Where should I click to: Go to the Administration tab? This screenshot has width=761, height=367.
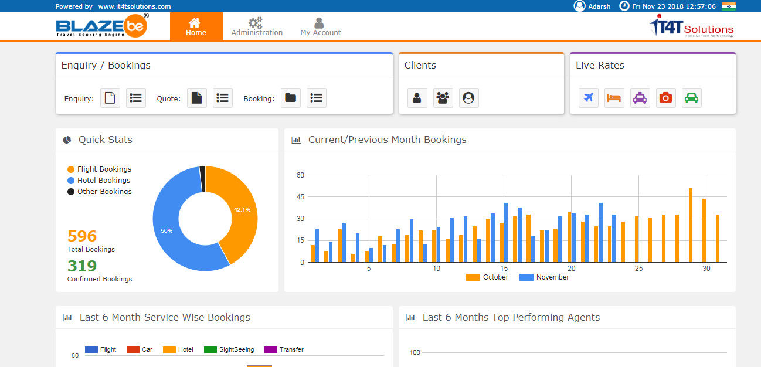(257, 27)
